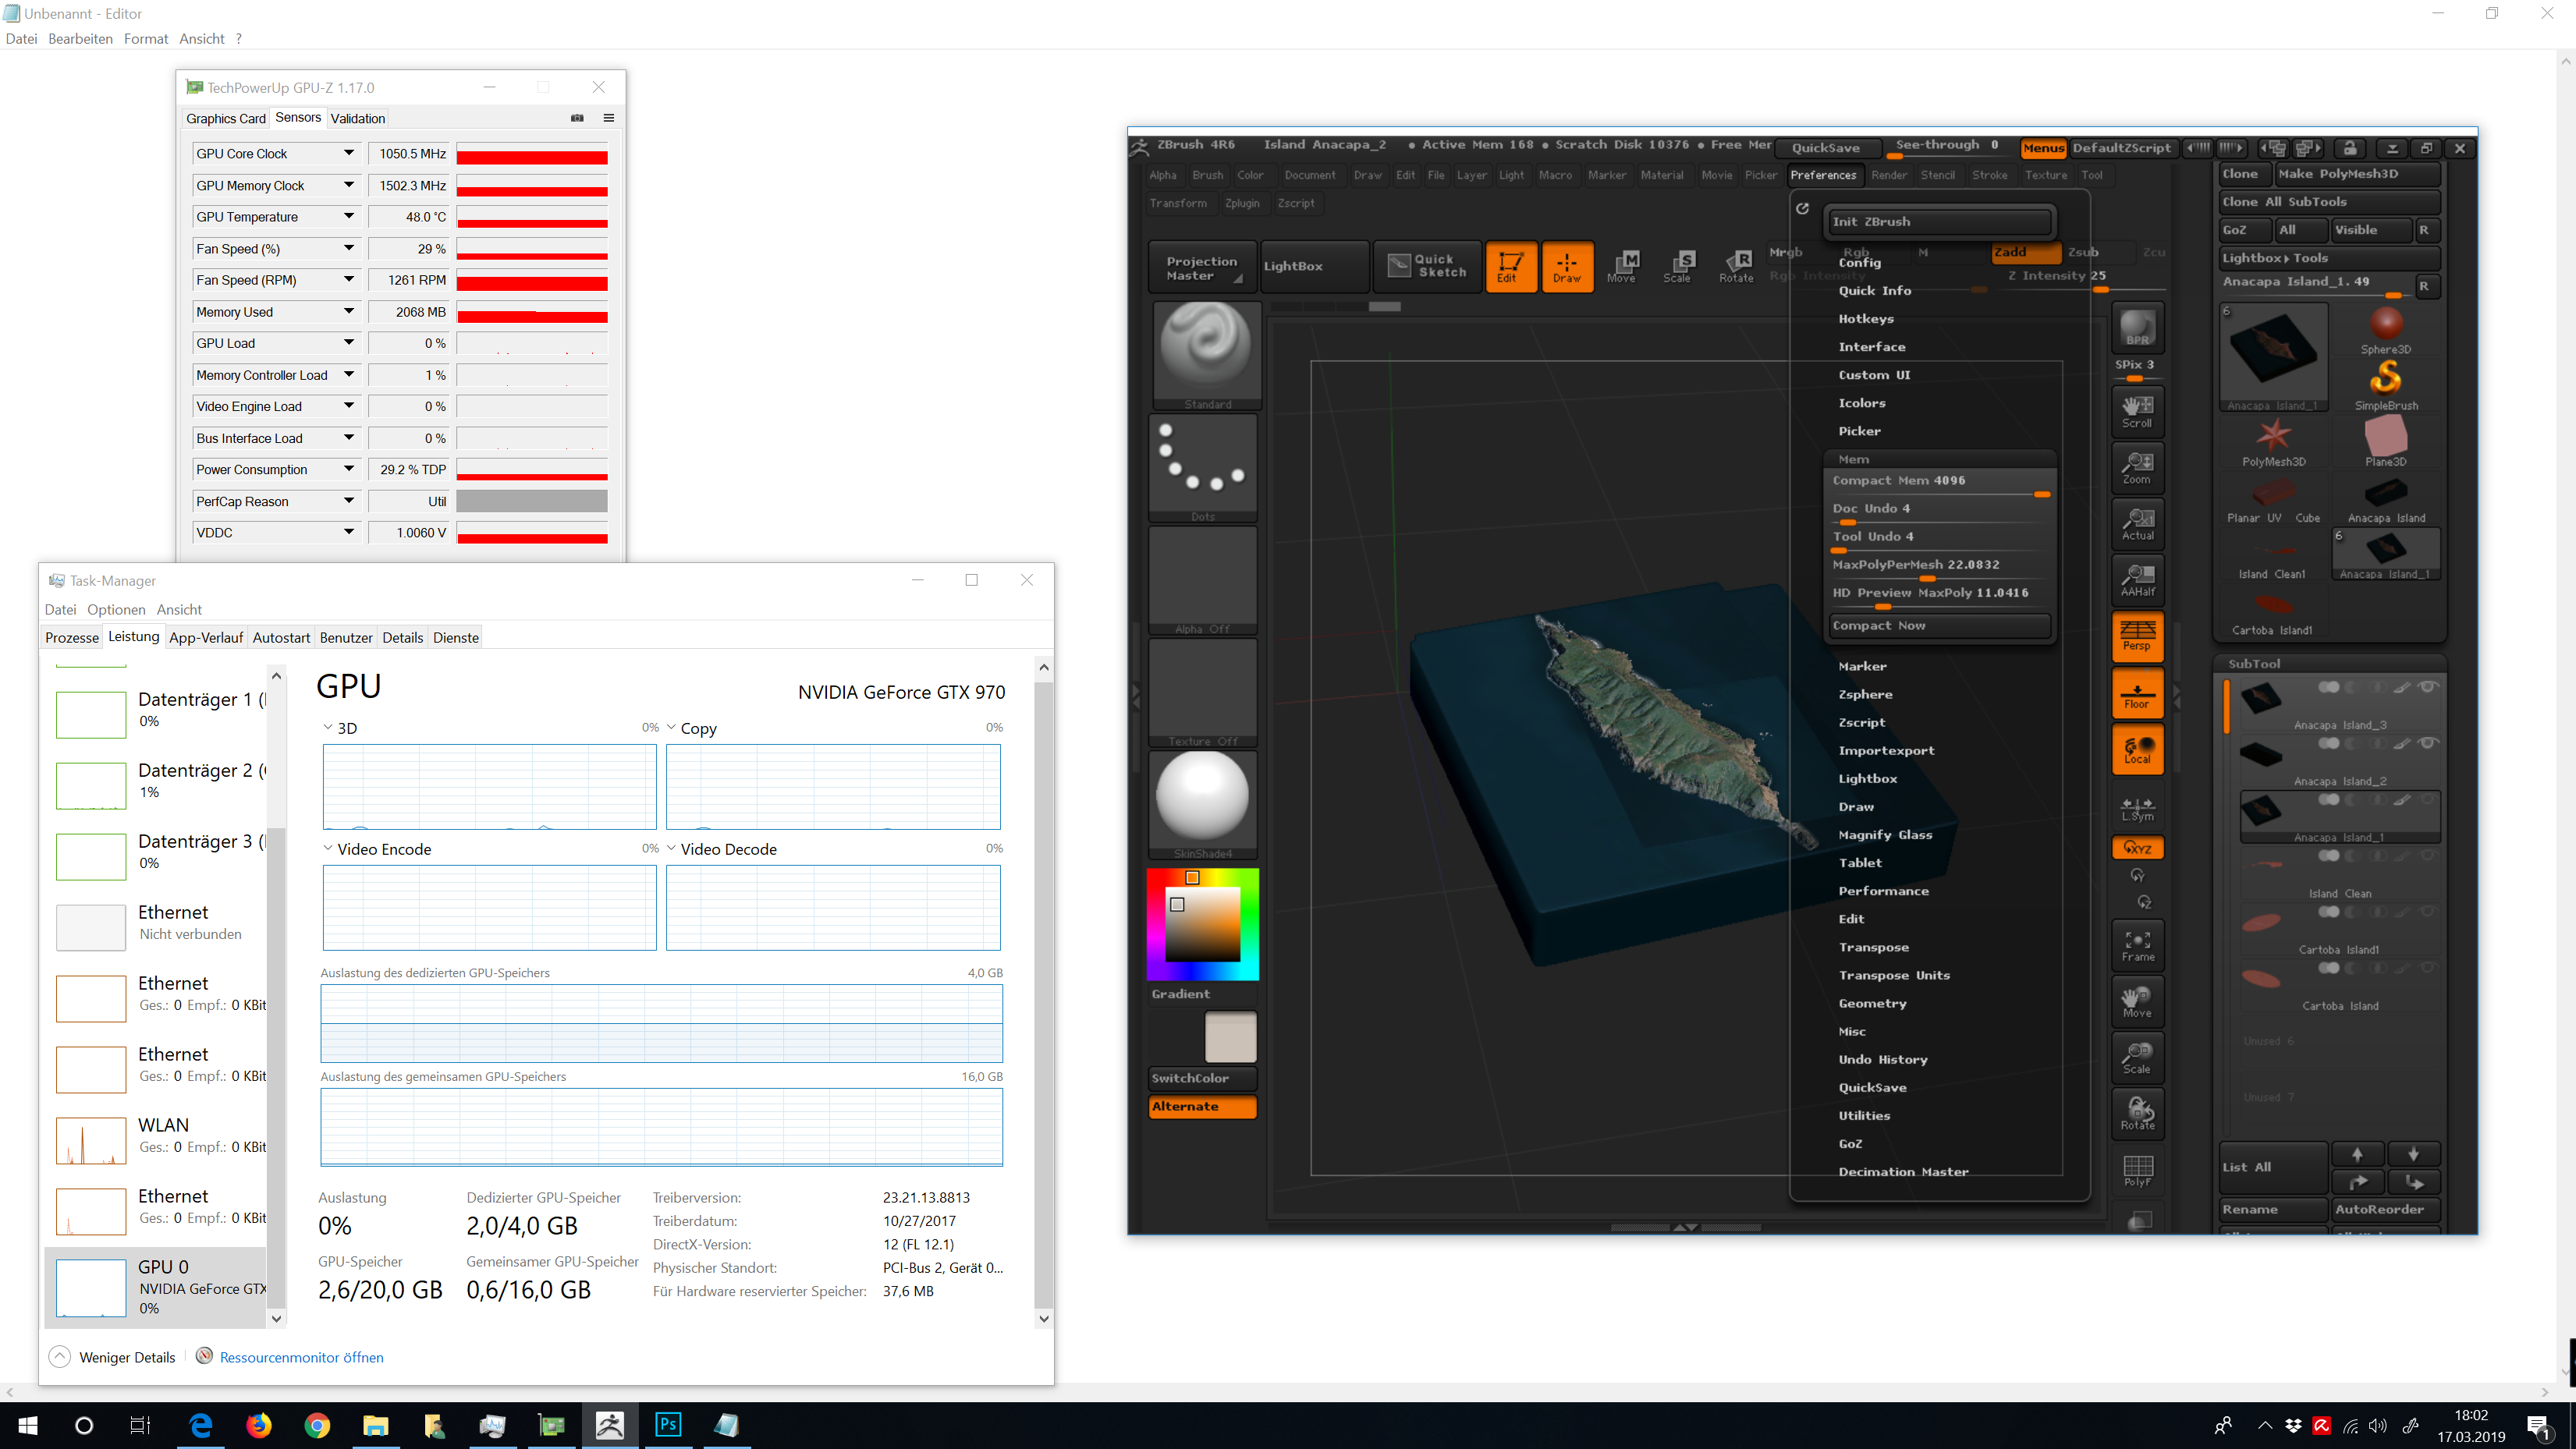
Task: Click GPU-Z screenshot camera icon
Action: (577, 118)
